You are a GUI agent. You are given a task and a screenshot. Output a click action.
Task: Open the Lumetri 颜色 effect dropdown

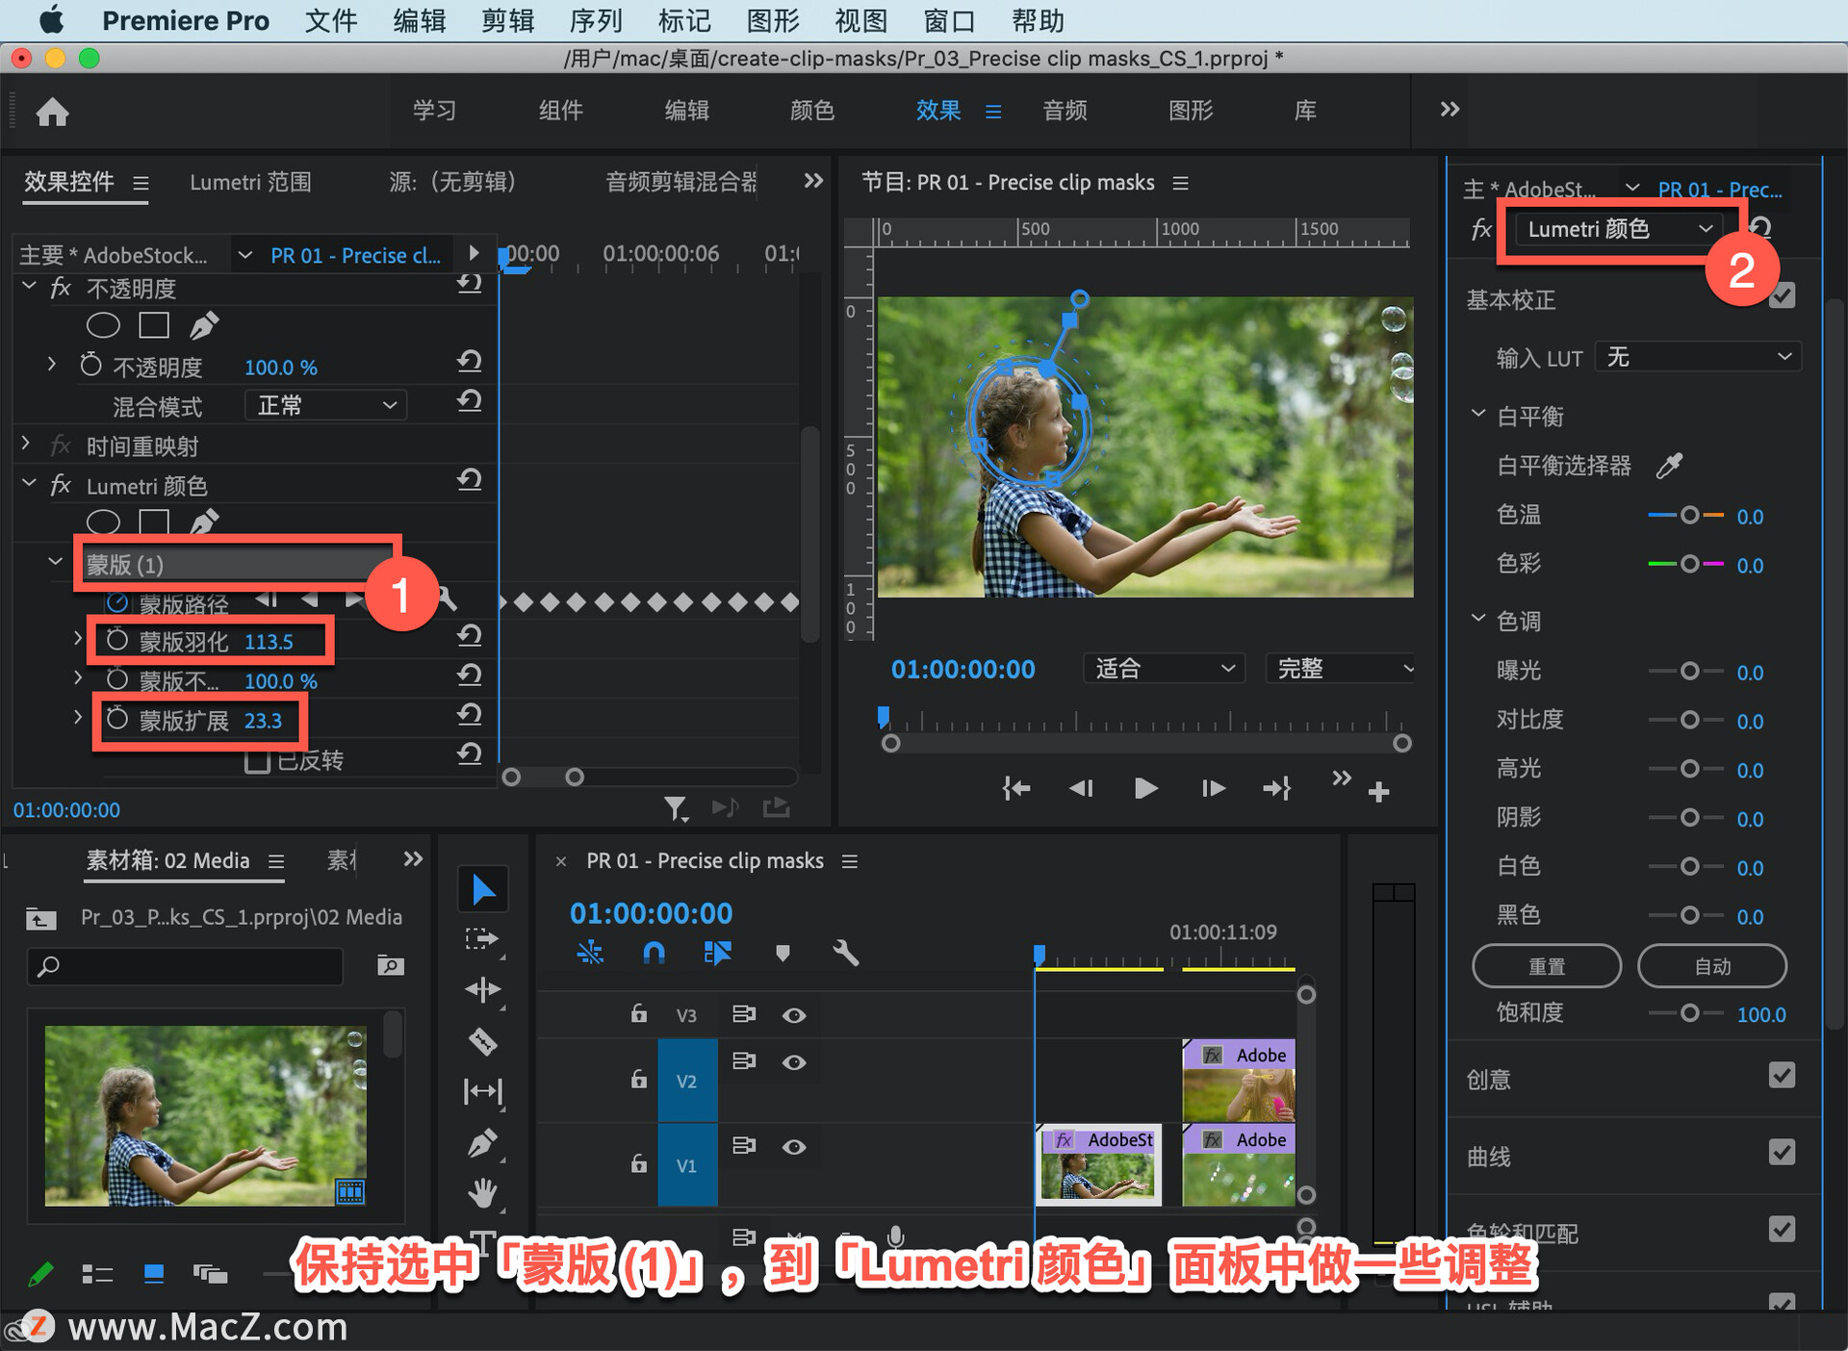[1620, 229]
